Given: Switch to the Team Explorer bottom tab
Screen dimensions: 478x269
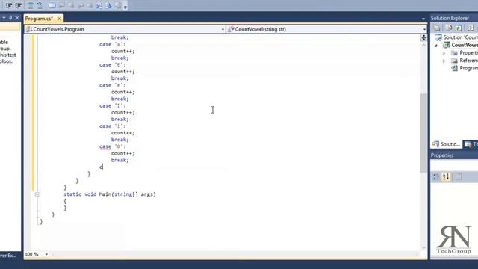Looking at the screenshot, I should click(471, 144).
